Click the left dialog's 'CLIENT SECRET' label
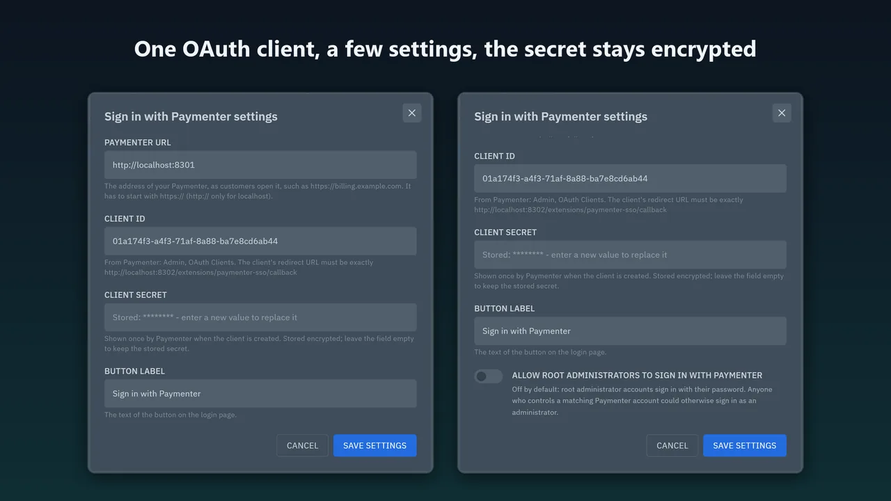 pos(136,295)
